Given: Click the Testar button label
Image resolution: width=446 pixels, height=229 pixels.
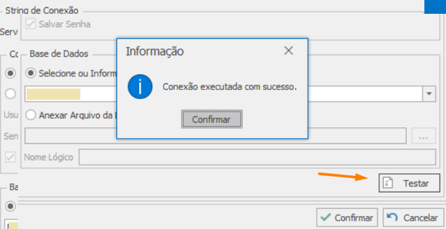Looking at the screenshot, I should pos(416,183).
